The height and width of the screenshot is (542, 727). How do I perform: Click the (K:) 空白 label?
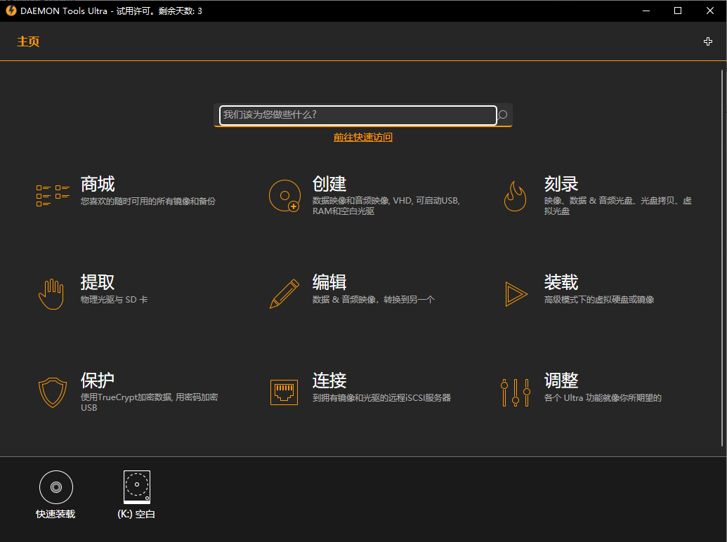(x=136, y=514)
